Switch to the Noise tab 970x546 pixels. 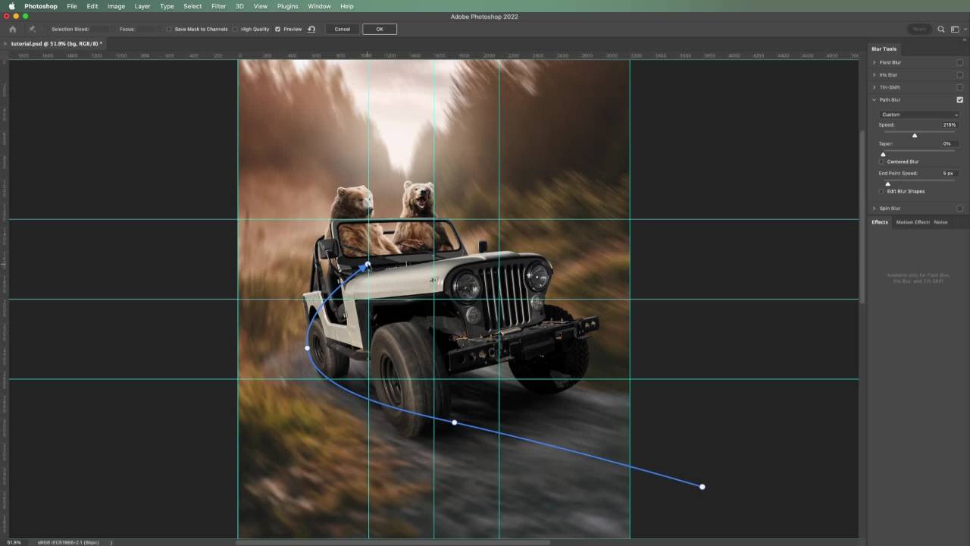940,222
